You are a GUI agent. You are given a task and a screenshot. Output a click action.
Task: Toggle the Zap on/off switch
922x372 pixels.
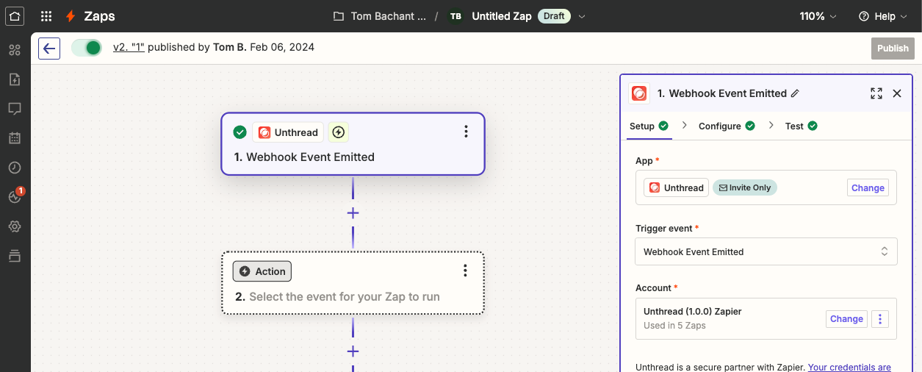(87, 48)
